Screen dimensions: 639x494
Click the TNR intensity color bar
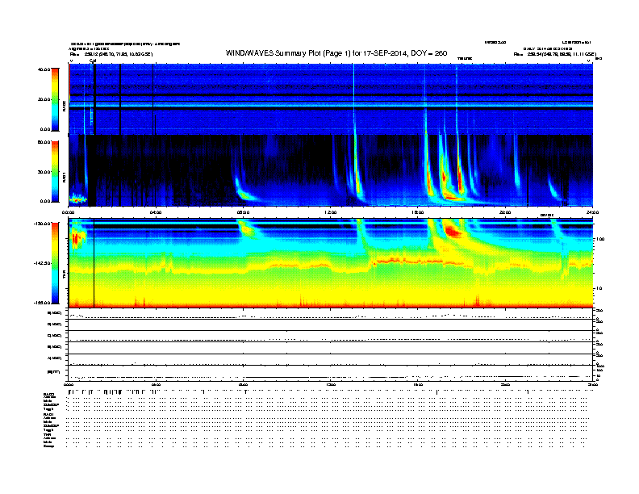tap(55, 263)
